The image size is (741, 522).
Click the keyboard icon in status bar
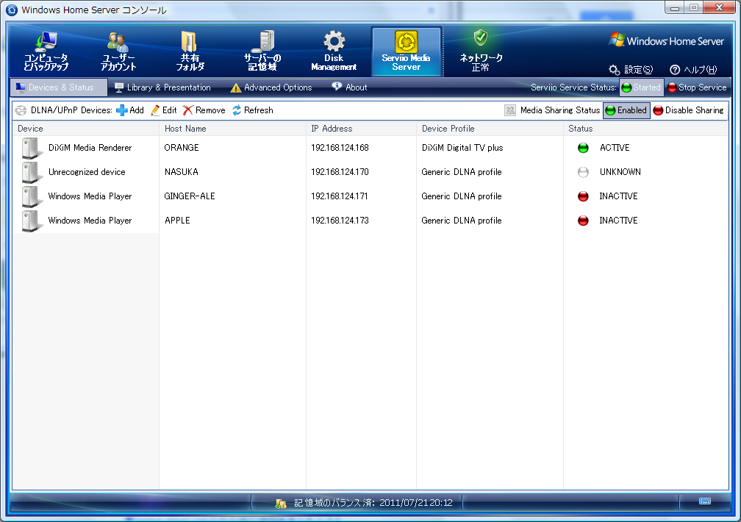pos(704,501)
